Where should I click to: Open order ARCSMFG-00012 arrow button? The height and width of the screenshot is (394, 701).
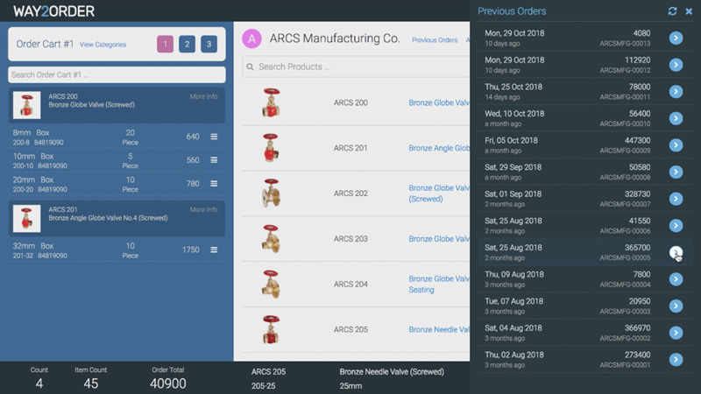[676, 65]
